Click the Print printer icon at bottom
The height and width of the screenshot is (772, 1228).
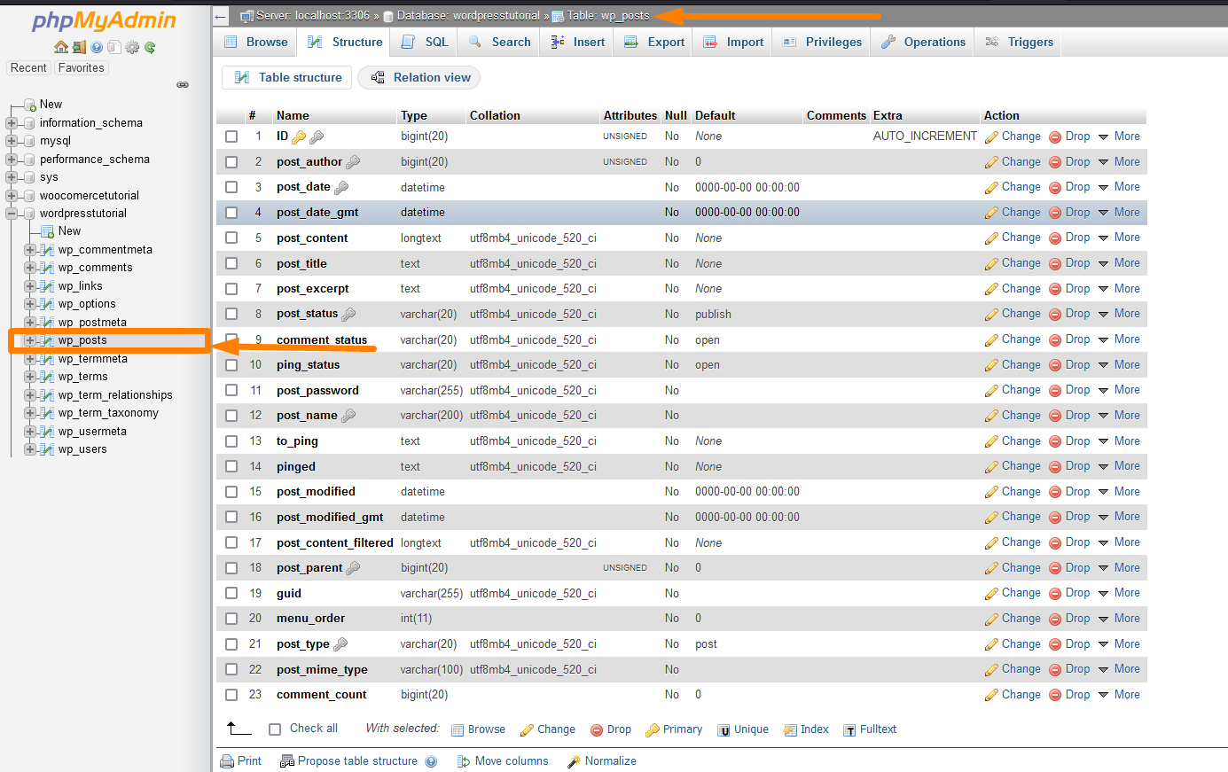227,761
